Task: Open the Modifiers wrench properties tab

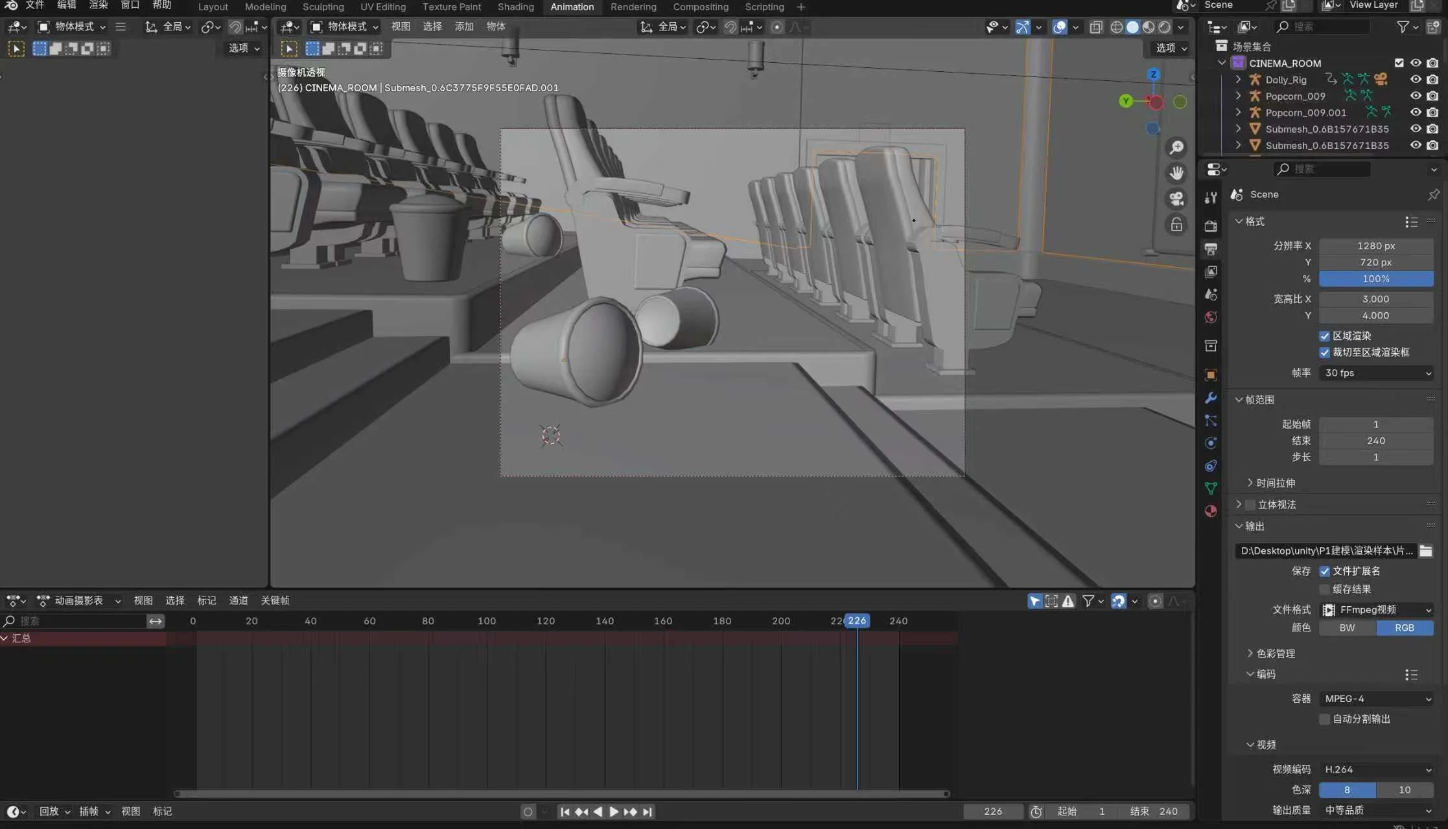Action: (1210, 398)
